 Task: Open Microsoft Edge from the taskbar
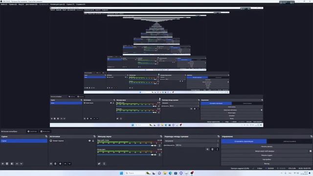(170, 173)
